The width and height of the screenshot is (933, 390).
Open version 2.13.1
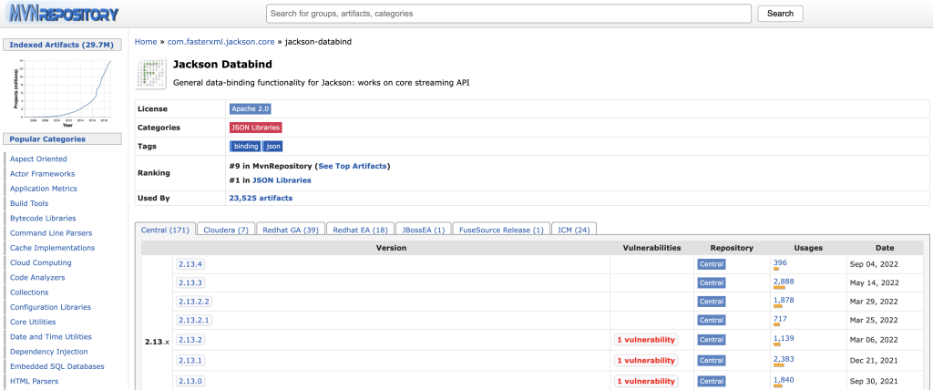point(191,360)
